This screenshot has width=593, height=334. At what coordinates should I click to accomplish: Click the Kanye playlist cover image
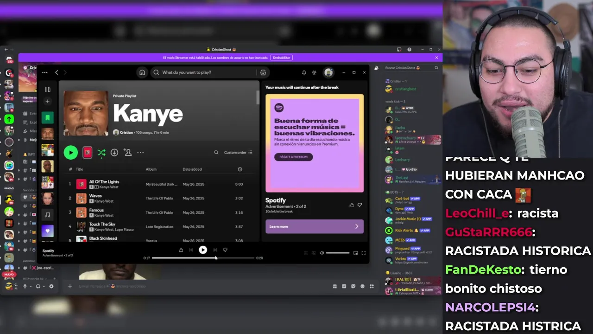point(86,113)
